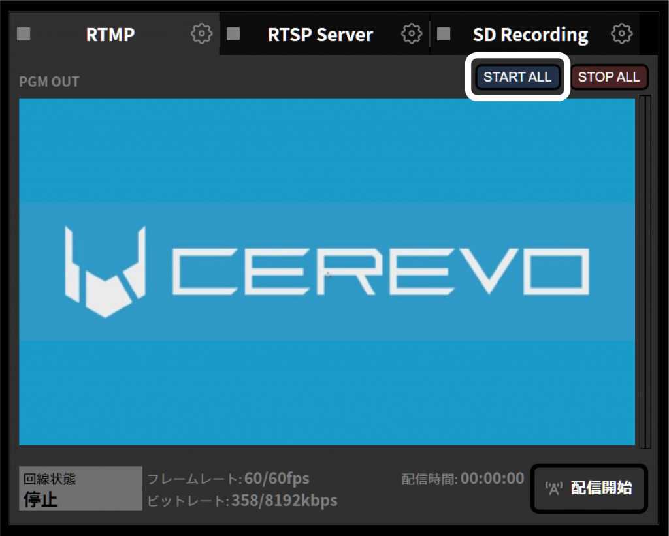
Task: Open SD Recording settings gear icon
Action: click(x=622, y=34)
